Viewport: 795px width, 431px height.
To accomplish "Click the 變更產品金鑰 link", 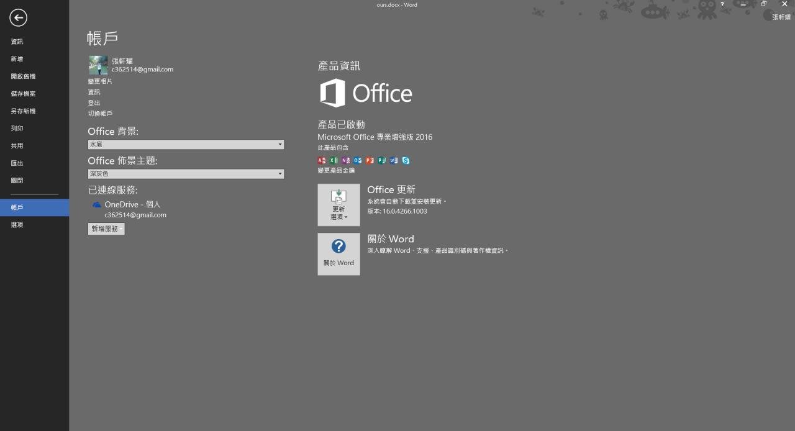I will [336, 170].
